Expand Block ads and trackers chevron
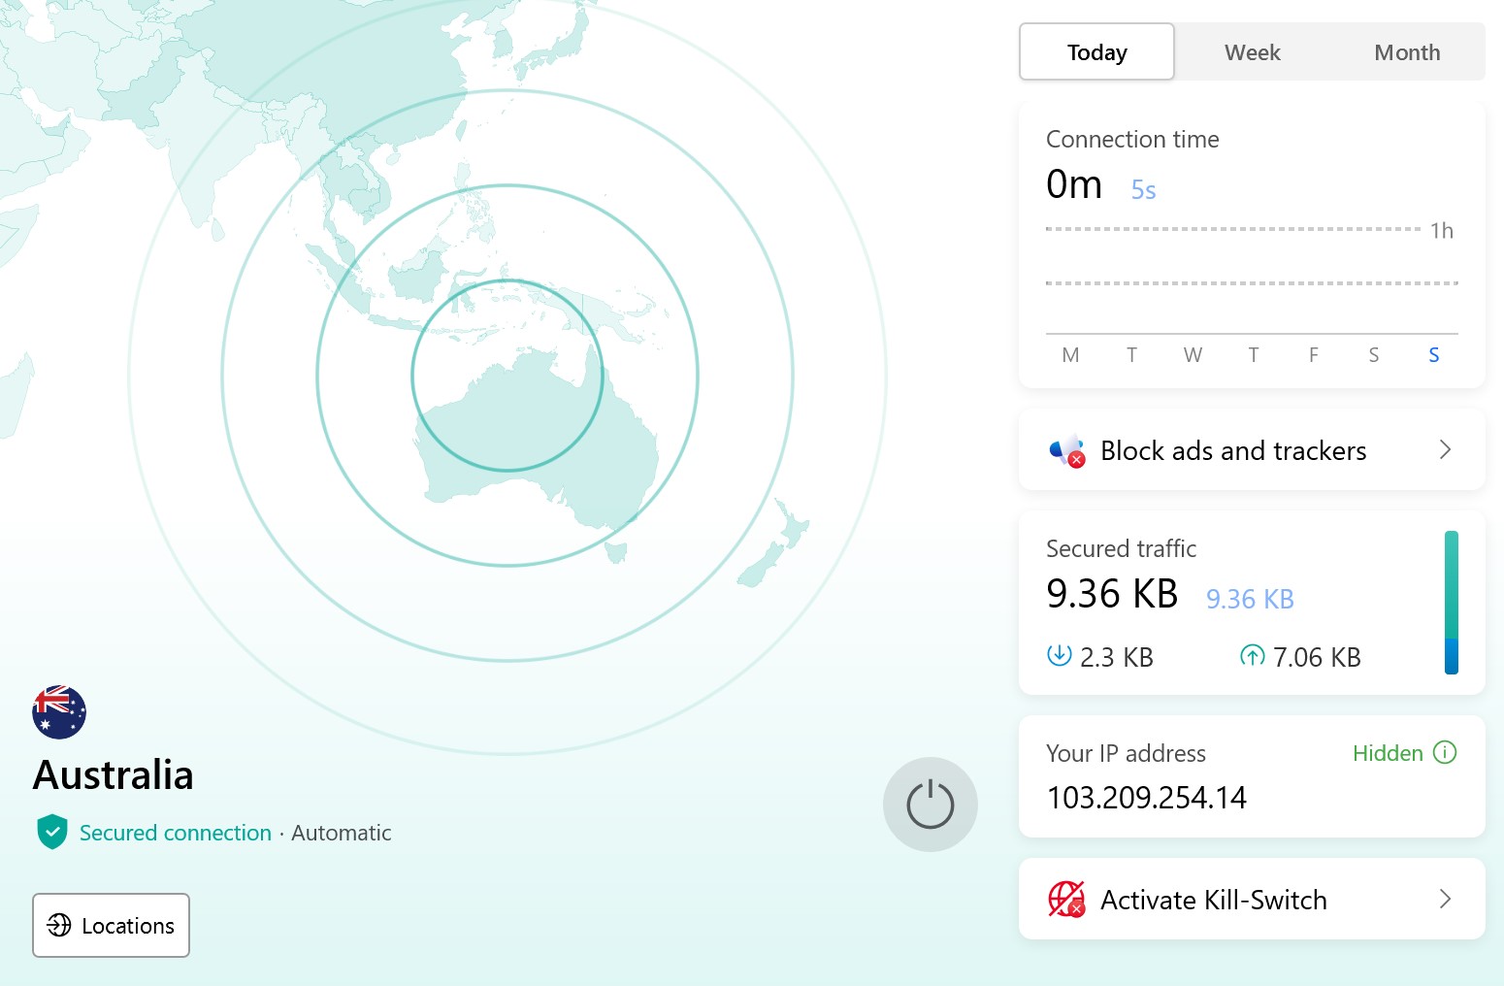 click(1445, 449)
